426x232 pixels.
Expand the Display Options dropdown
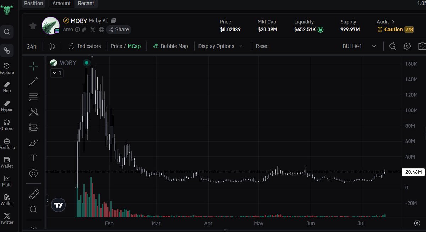(x=220, y=46)
